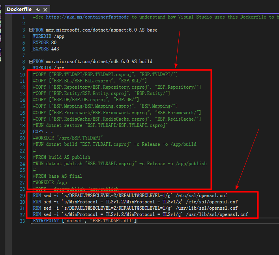The width and height of the screenshot is (279, 255).
Task: Click the commented dotnet restore line
Action: coord(100,125)
